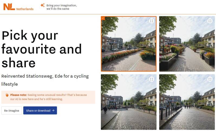Click the top-left orange-bordered selected image

tap(129, 44)
